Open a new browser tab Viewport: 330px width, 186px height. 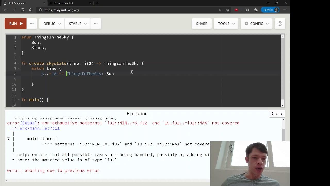tap(97, 3)
